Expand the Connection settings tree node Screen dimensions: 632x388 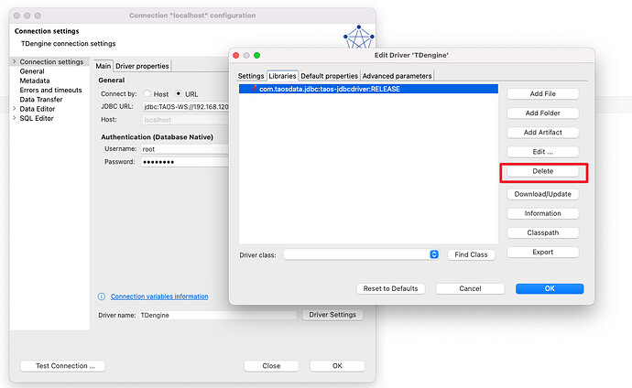tap(14, 62)
